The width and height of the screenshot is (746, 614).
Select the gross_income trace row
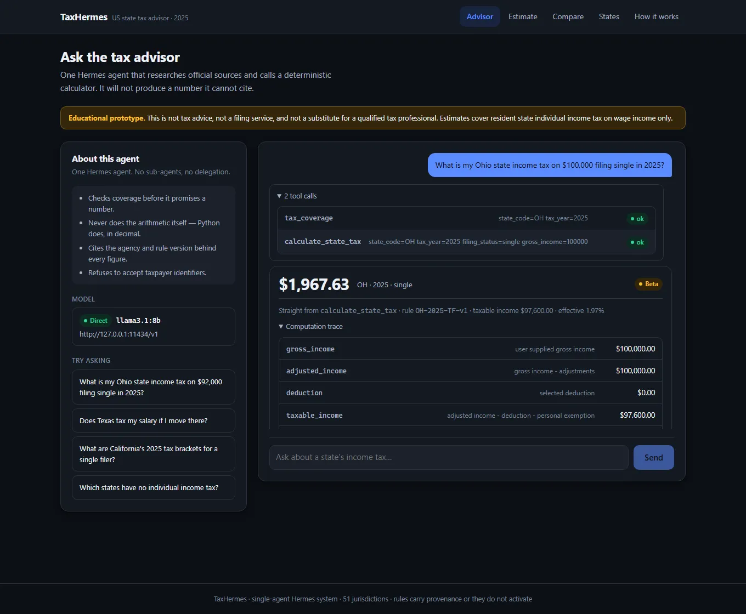tap(471, 349)
